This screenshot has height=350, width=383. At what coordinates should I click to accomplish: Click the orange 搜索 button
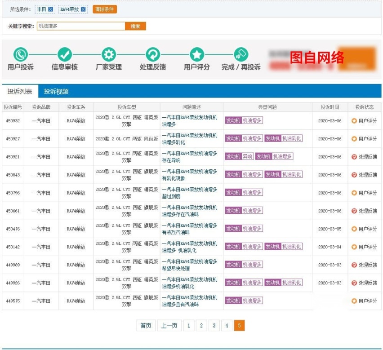[135, 26]
